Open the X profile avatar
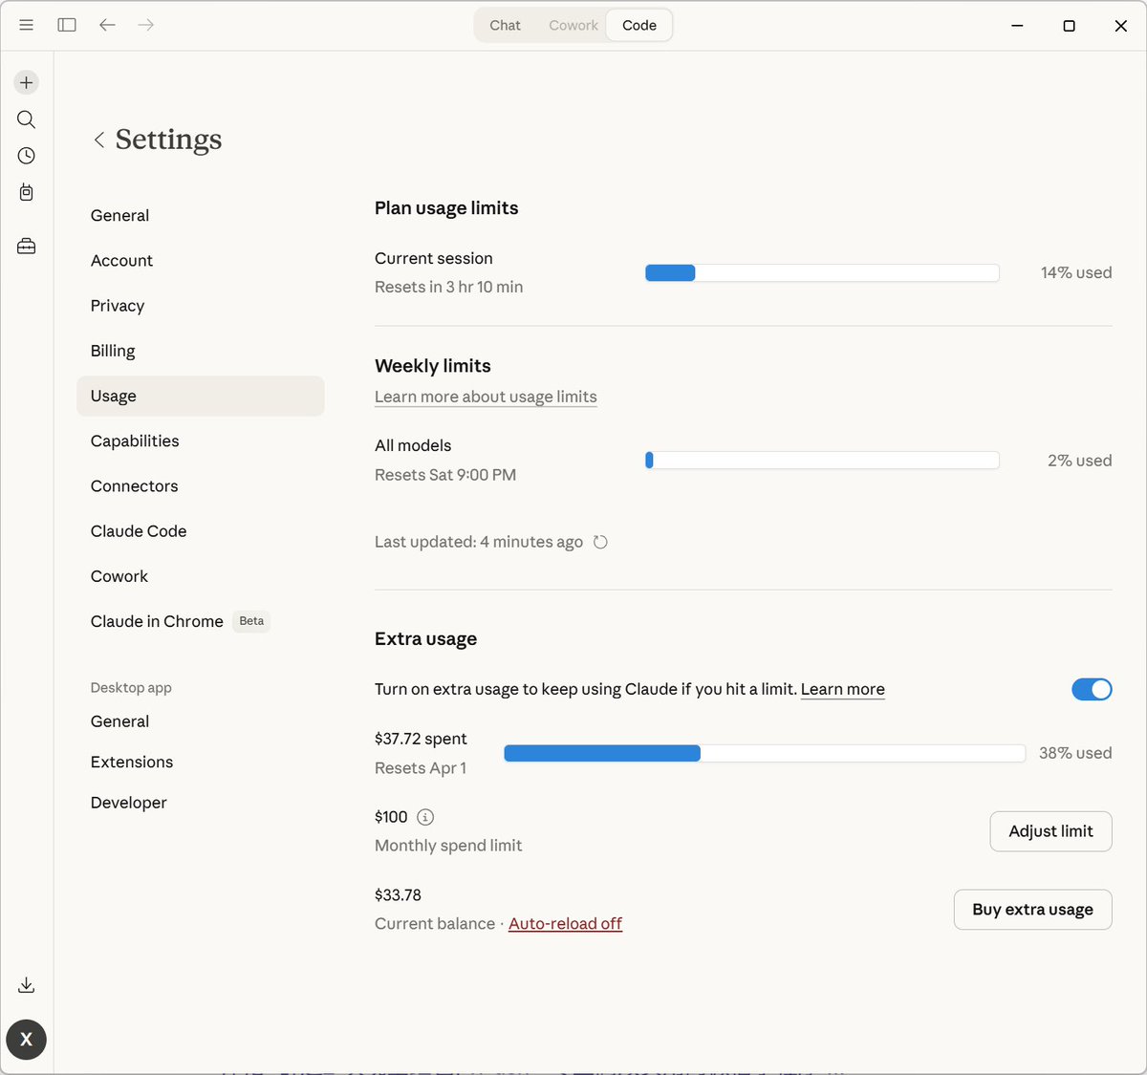This screenshot has width=1147, height=1075. 26,1040
